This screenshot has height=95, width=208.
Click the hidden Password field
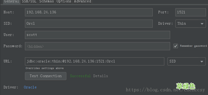tap(97, 46)
